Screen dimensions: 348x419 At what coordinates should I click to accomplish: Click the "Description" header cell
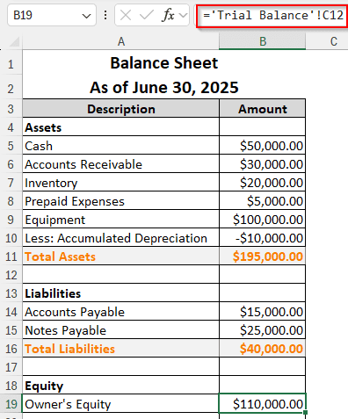point(121,109)
